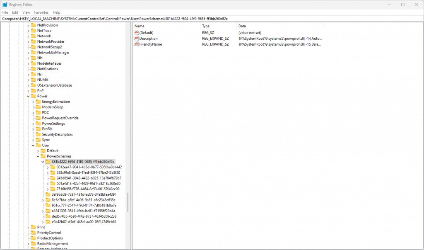Viewport: 424px width, 250px height.
Task: Click the FriendlyName value string icon
Action: point(136,44)
